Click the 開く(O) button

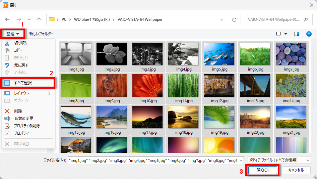(262, 170)
